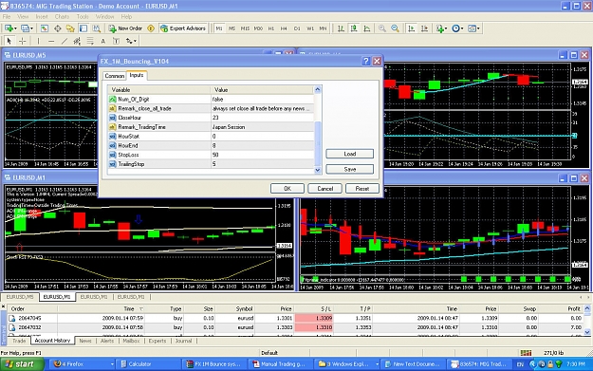
Task: Click the Reset button in dialog
Action: coord(362,188)
